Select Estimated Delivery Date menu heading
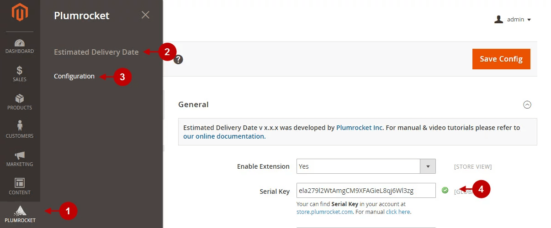The height and width of the screenshot is (228, 551). [96, 52]
